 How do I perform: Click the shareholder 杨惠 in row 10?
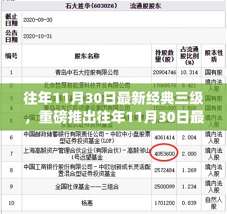tap(87, 203)
